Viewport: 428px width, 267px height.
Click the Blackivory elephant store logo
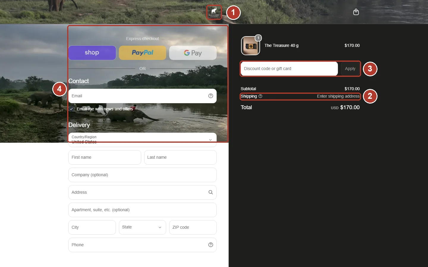pyautogui.click(x=214, y=12)
